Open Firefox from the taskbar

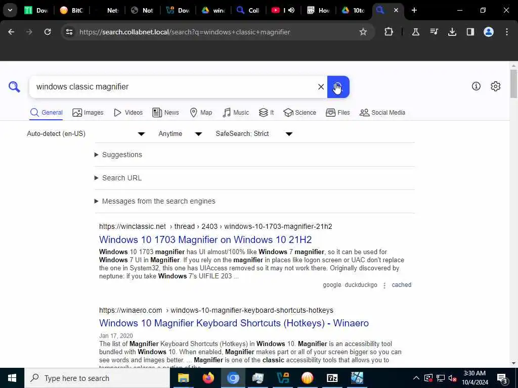coord(208,378)
